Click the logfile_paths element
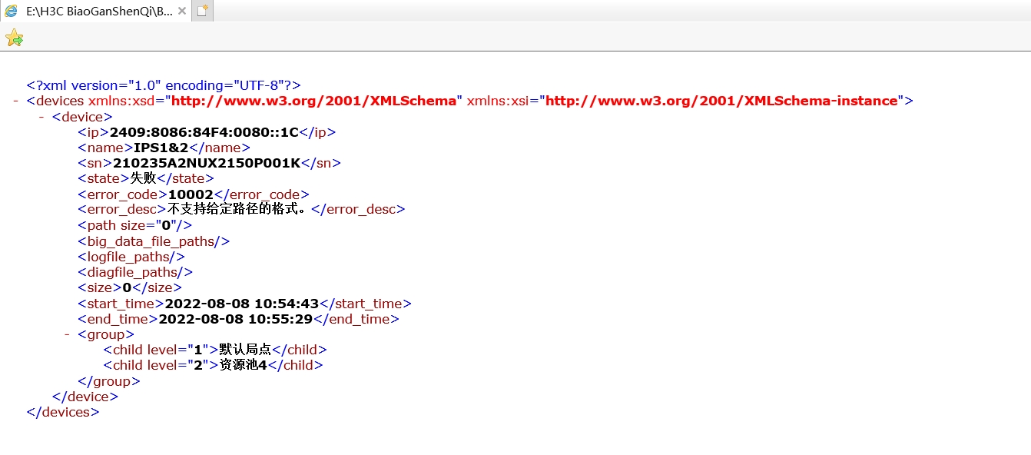This screenshot has width=1031, height=455. (131, 256)
